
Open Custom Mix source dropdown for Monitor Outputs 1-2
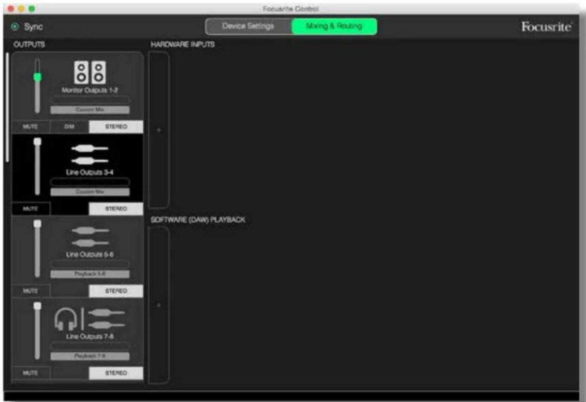(x=90, y=110)
